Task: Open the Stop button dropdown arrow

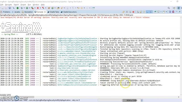Action: pos(40,8)
